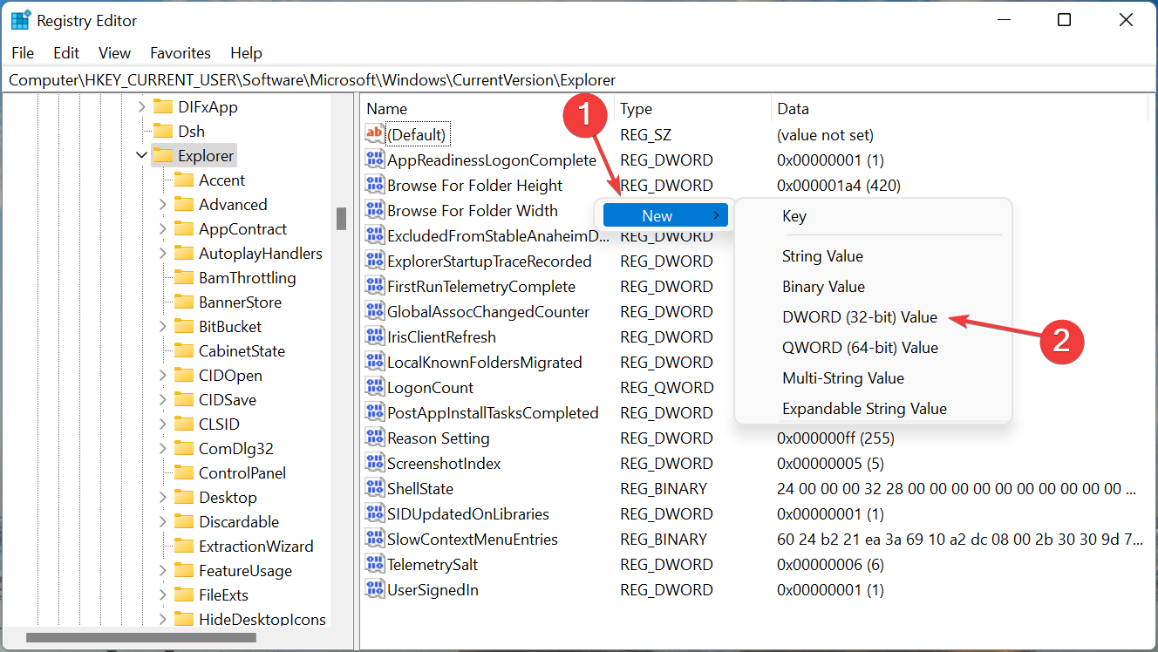Click the FileExts folder icon
The height and width of the screenshot is (652, 1158).
(x=183, y=595)
